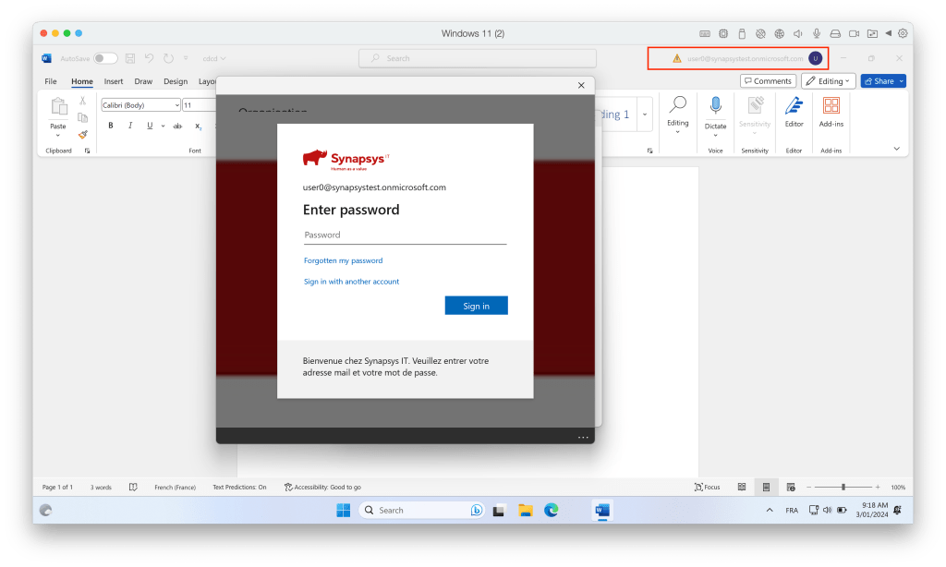946x567 pixels.
Task: Open the Add-ins grid icon
Action: pos(831,105)
